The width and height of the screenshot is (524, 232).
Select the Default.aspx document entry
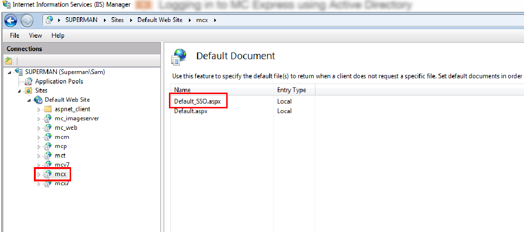point(190,111)
